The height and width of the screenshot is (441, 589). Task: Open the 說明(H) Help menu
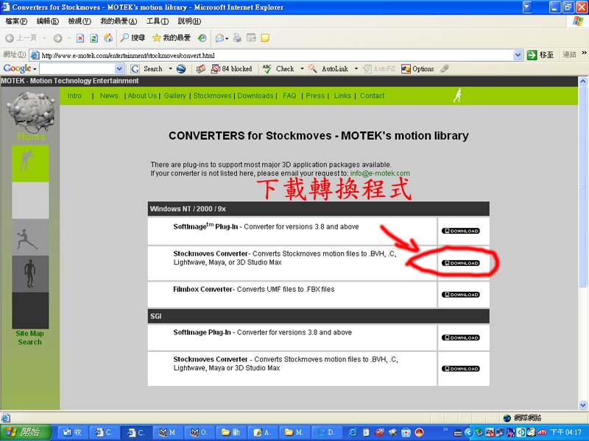(189, 21)
